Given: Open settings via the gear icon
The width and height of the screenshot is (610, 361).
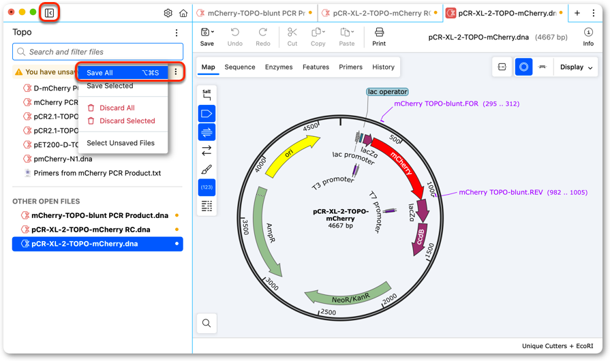Looking at the screenshot, I should [x=168, y=13].
